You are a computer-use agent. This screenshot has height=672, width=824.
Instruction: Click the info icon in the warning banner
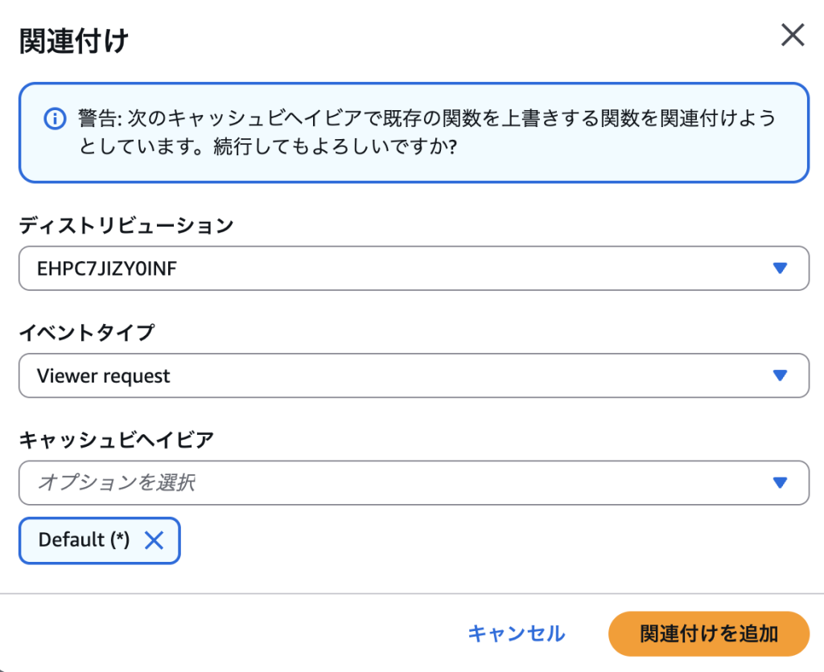click(x=55, y=118)
